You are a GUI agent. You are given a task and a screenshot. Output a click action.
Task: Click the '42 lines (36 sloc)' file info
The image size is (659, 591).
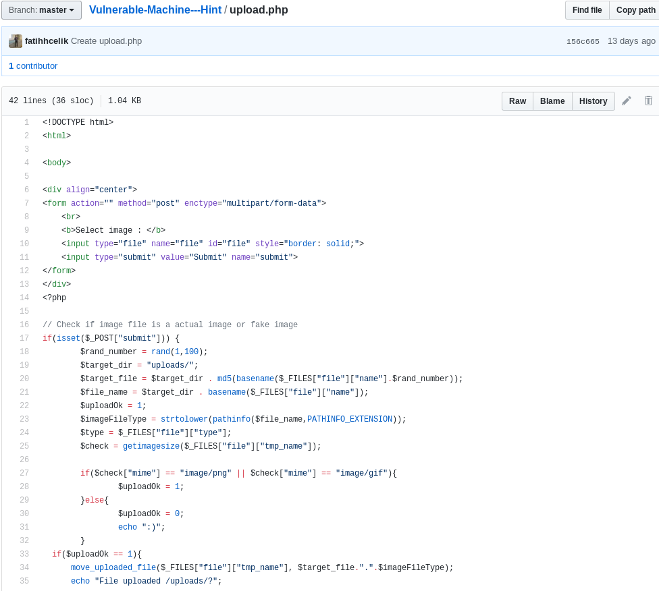tap(51, 101)
